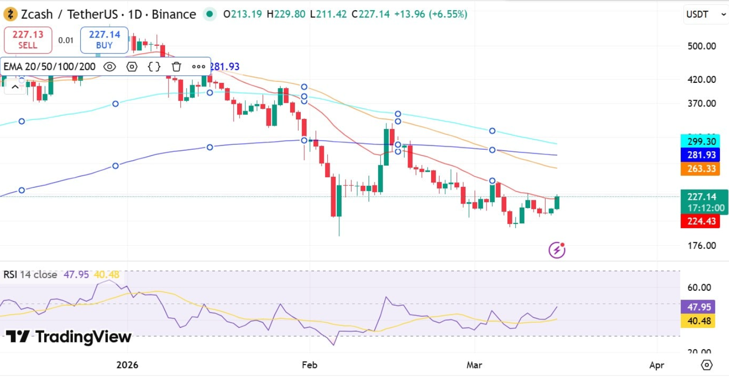Open EMA source code braces icon
The image size is (729, 378).
pyautogui.click(x=154, y=66)
